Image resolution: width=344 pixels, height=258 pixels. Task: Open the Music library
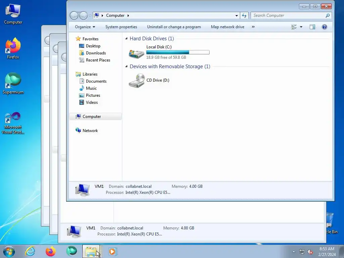click(x=91, y=88)
